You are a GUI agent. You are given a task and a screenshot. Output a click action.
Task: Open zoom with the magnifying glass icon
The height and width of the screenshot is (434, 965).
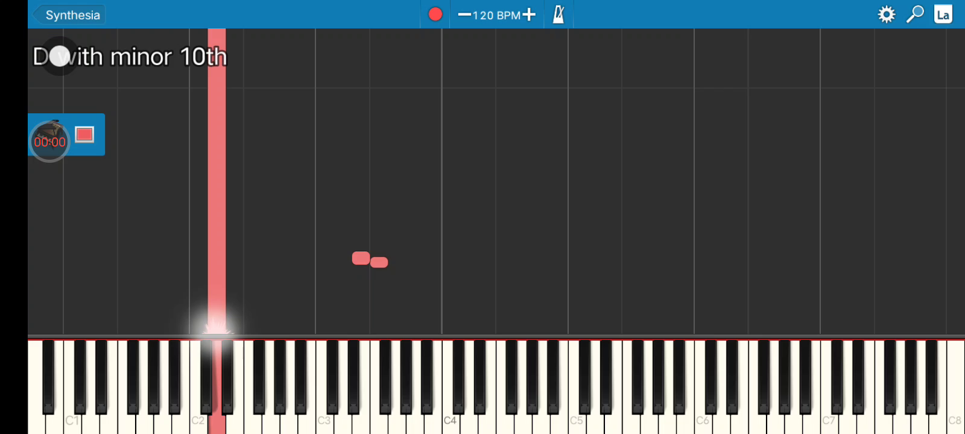(x=915, y=14)
